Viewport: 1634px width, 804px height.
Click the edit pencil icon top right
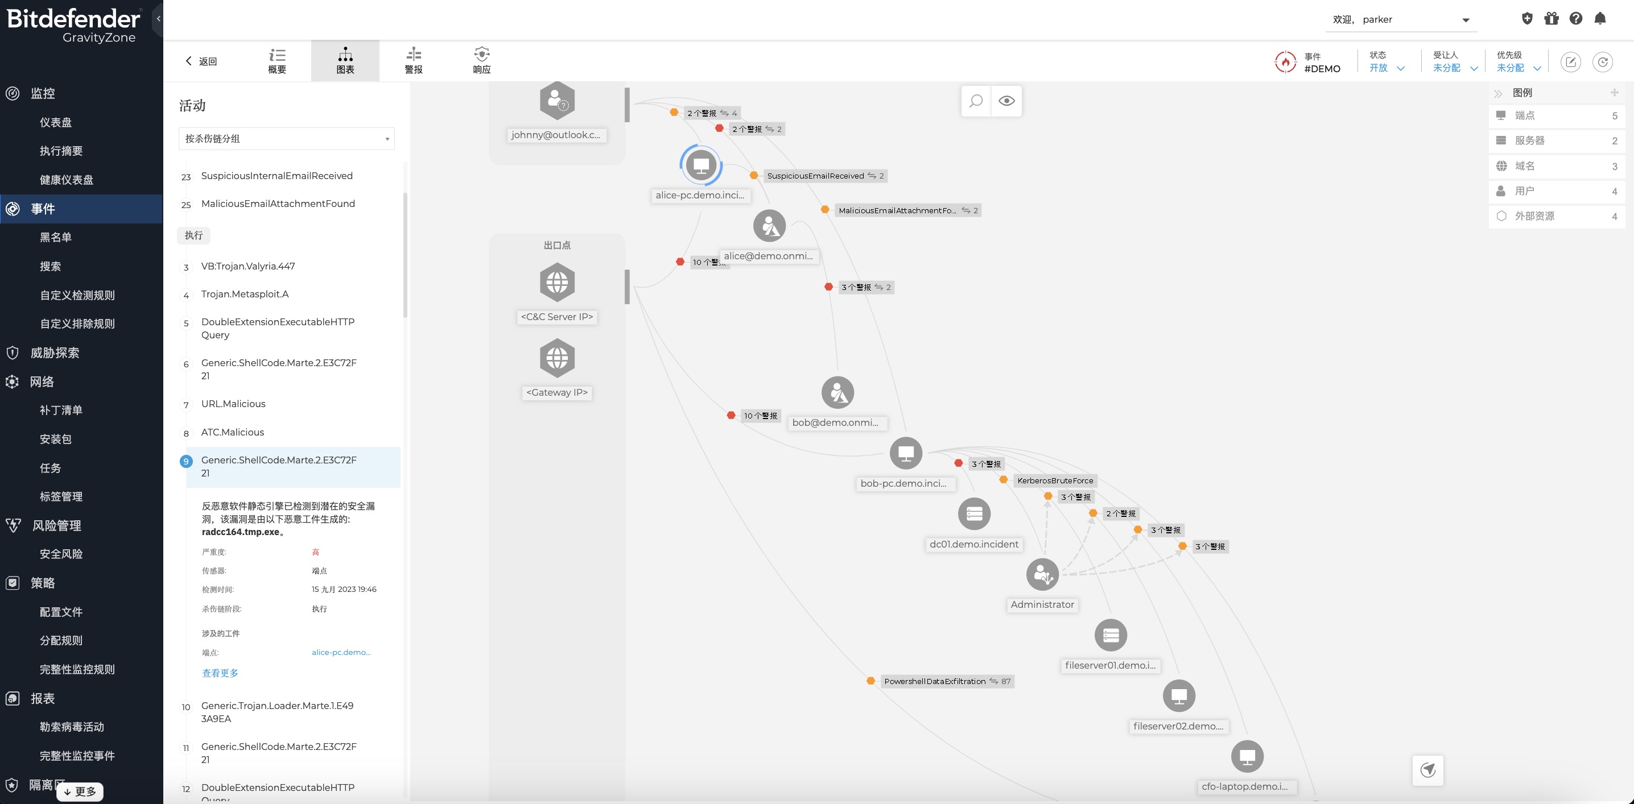[x=1571, y=61]
